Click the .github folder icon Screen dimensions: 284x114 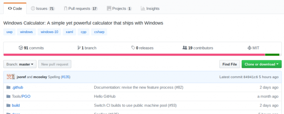(8, 87)
